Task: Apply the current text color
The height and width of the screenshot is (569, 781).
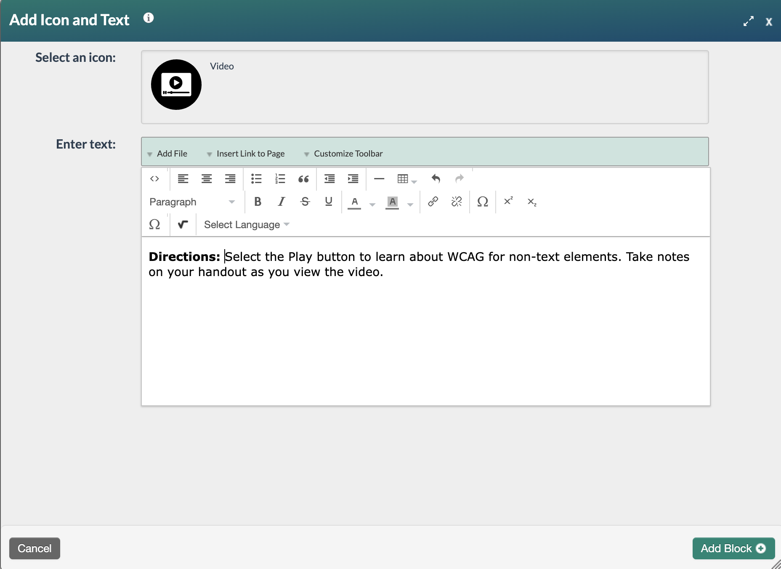Action: tap(355, 202)
